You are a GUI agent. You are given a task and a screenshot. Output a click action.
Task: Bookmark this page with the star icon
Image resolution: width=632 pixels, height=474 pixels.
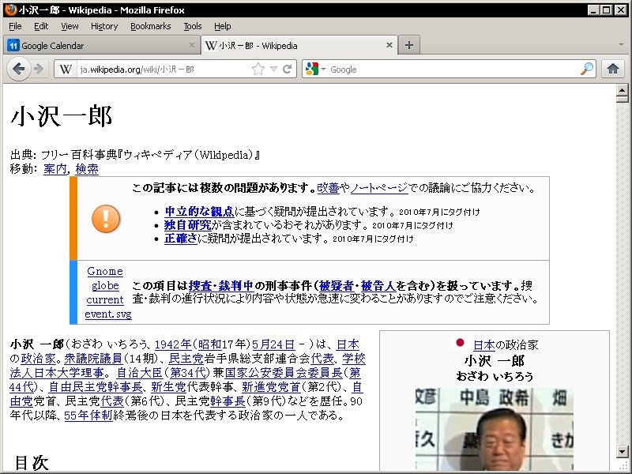tap(258, 70)
